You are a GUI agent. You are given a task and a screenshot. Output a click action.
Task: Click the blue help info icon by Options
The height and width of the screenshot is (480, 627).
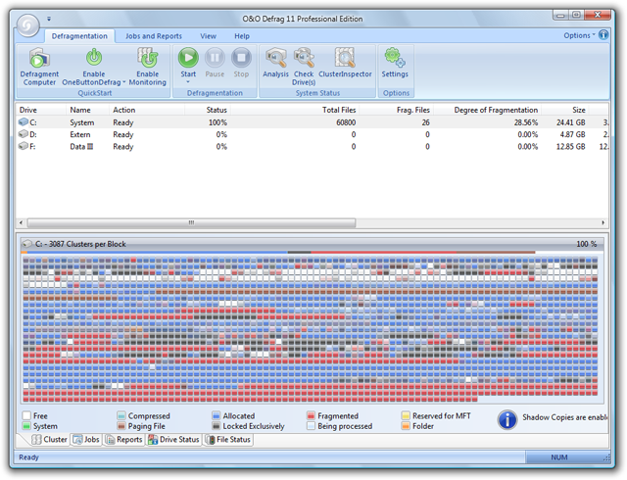(603, 35)
